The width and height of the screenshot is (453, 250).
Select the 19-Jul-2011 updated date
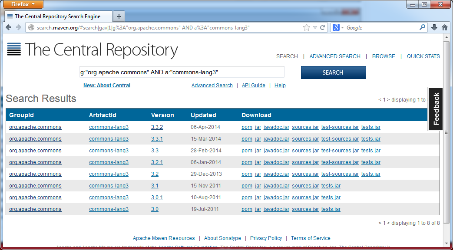click(x=205, y=209)
